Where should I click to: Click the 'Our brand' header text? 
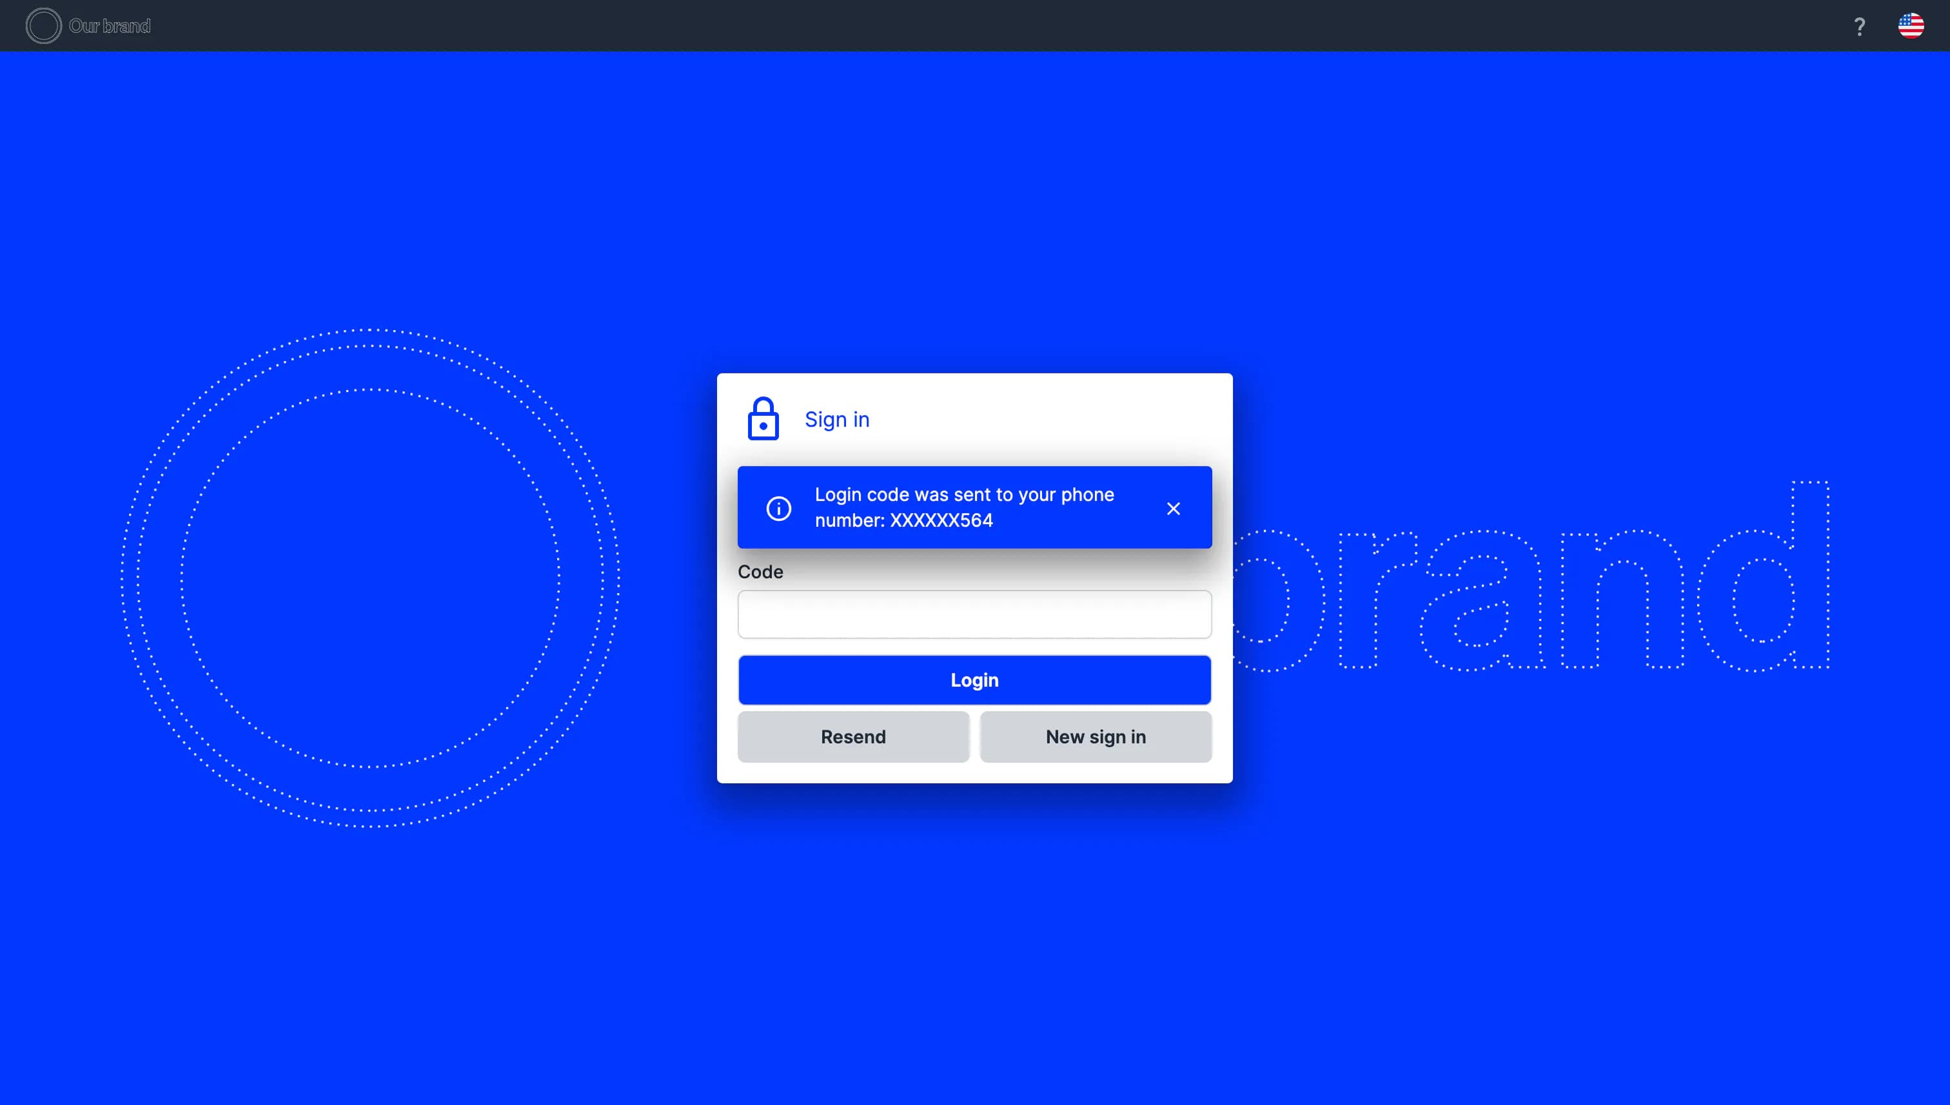coord(110,26)
